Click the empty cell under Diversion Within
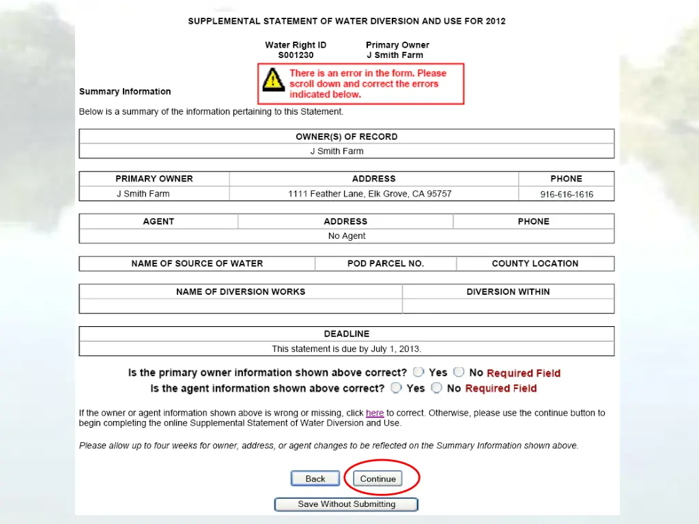 tap(508, 306)
